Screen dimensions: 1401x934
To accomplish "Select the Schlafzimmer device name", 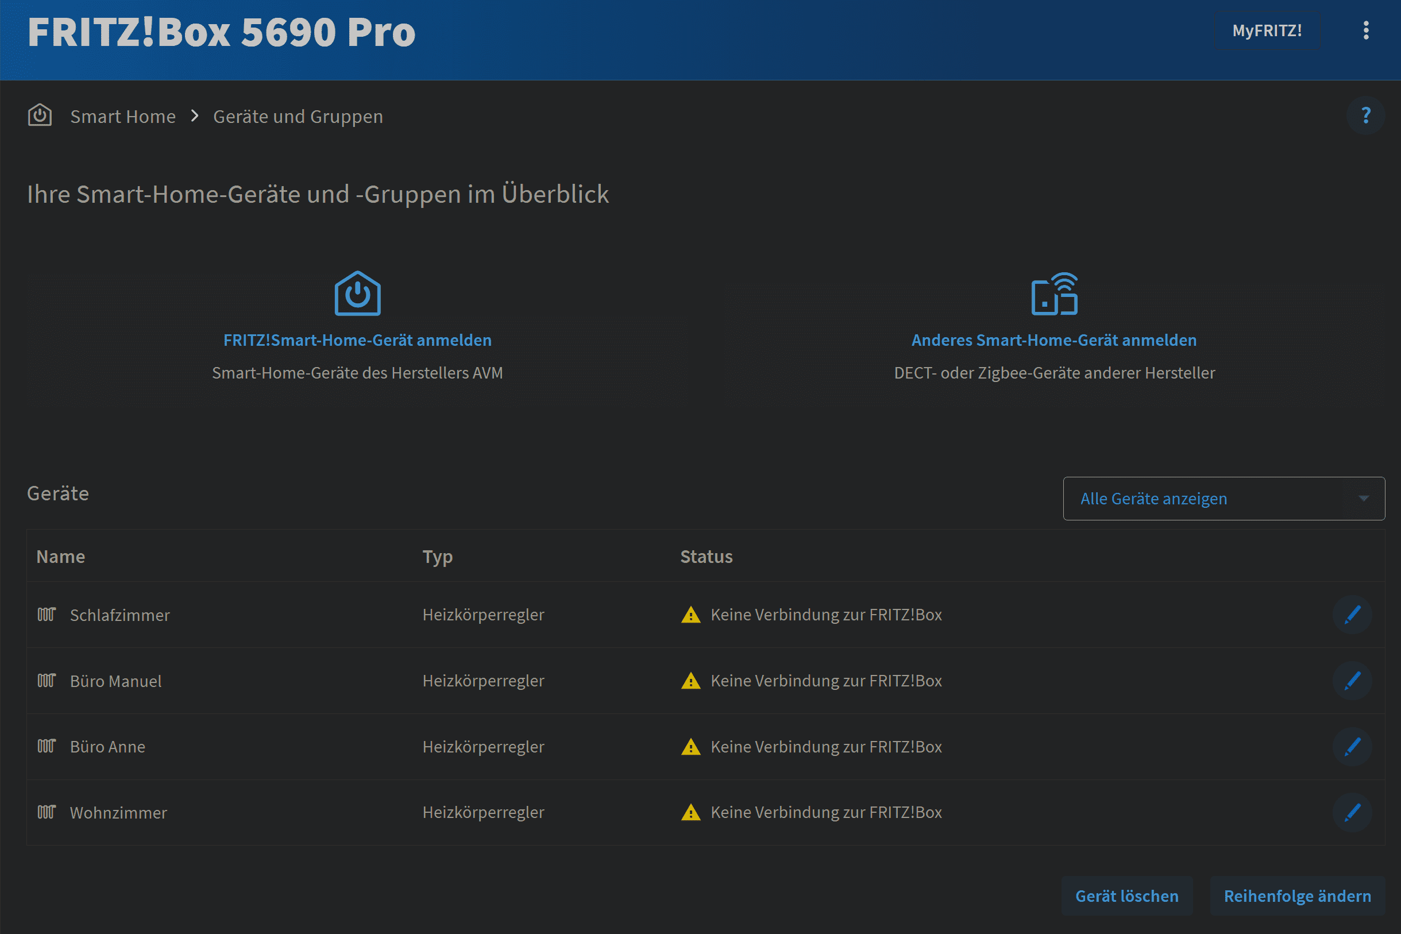I will tap(119, 615).
